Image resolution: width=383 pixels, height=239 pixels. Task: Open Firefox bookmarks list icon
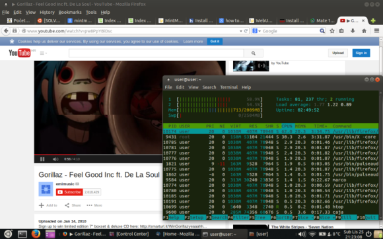pos(341,31)
